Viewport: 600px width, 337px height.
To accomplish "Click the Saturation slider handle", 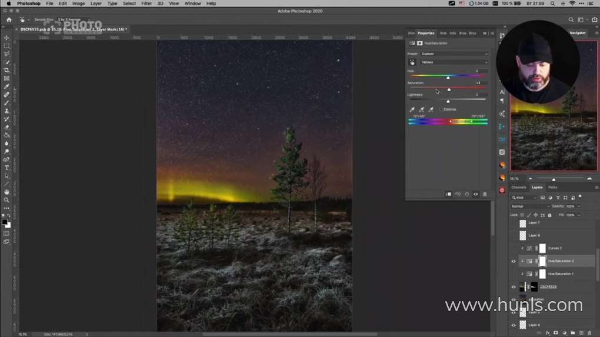I will point(449,89).
